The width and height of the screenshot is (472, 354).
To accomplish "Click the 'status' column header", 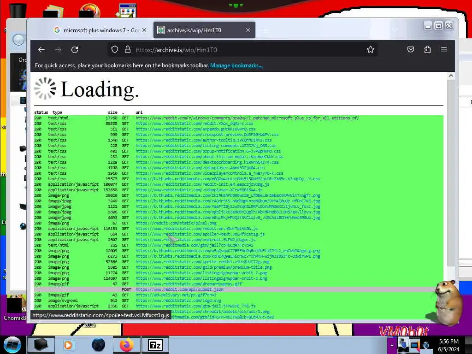I will tap(41, 112).
